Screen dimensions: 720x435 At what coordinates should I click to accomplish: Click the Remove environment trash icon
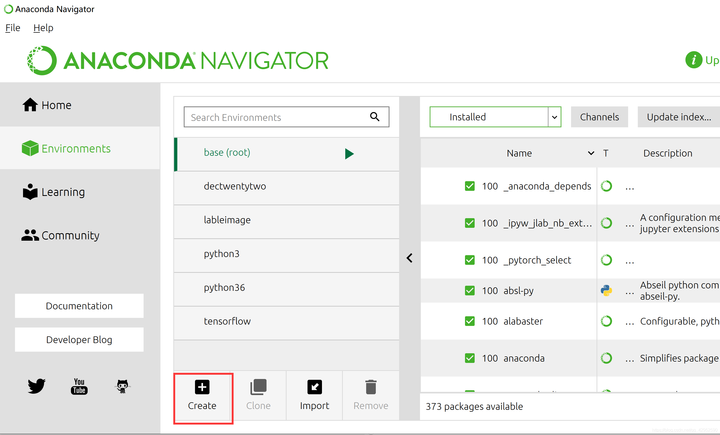[370, 387]
